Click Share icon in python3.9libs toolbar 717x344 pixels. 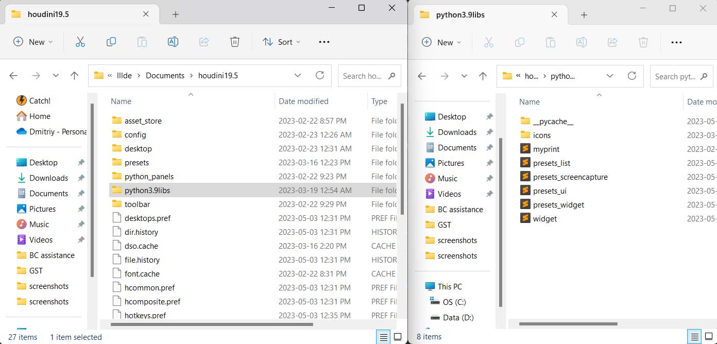[612, 42]
